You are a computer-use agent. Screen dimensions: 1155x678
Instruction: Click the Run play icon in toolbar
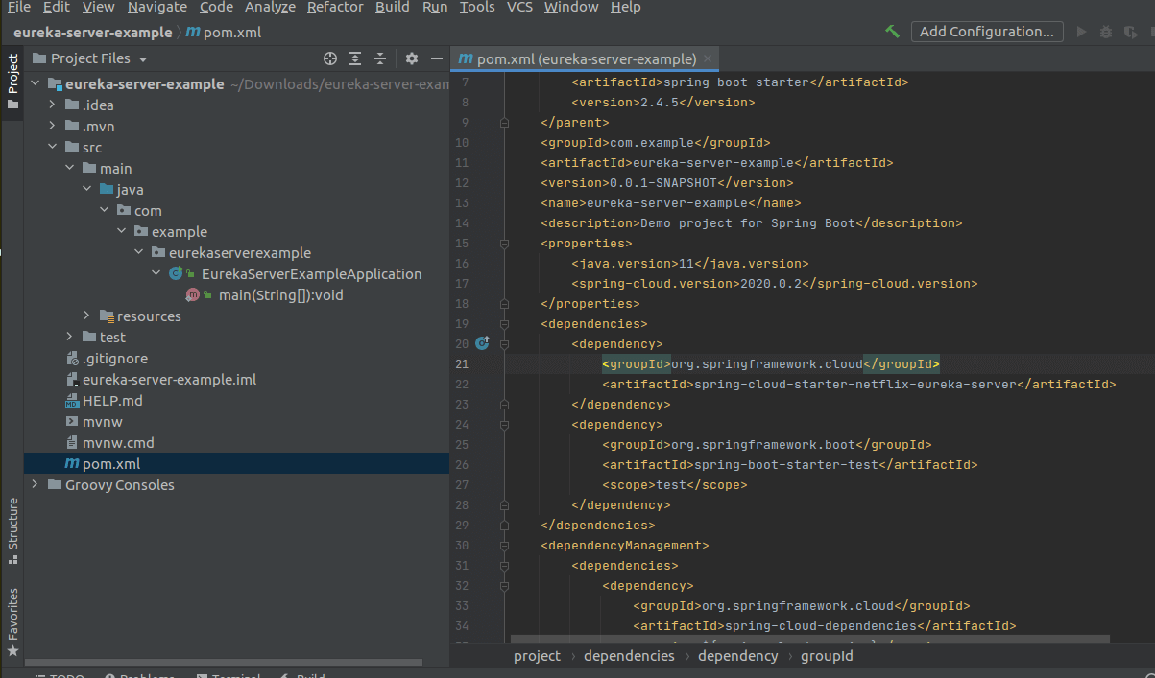click(x=1082, y=32)
